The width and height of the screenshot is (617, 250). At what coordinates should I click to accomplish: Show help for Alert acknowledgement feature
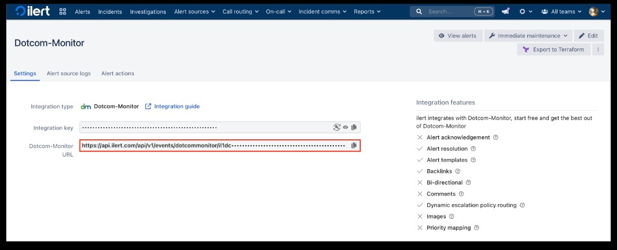tap(495, 137)
